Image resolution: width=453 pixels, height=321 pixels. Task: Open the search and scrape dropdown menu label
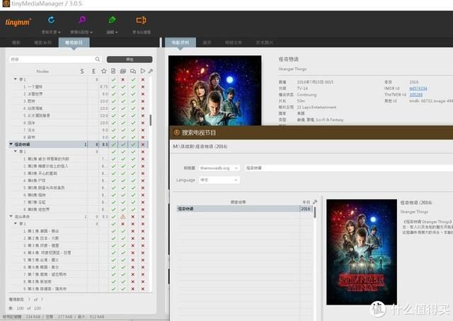point(81,32)
